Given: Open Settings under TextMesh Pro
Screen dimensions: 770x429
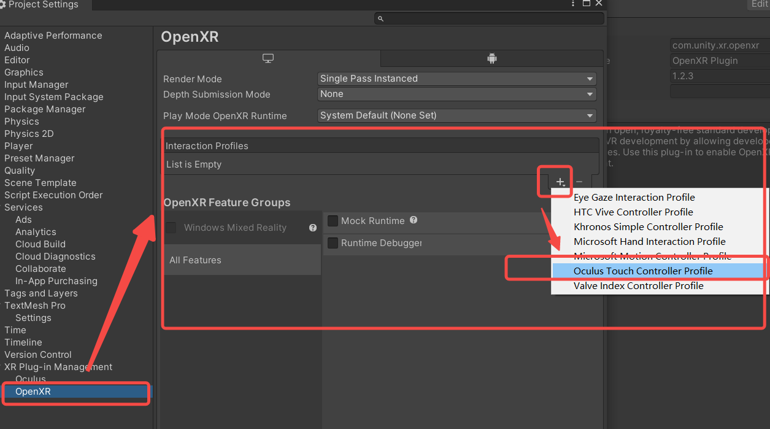Looking at the screenshot, I should (33, 318).
